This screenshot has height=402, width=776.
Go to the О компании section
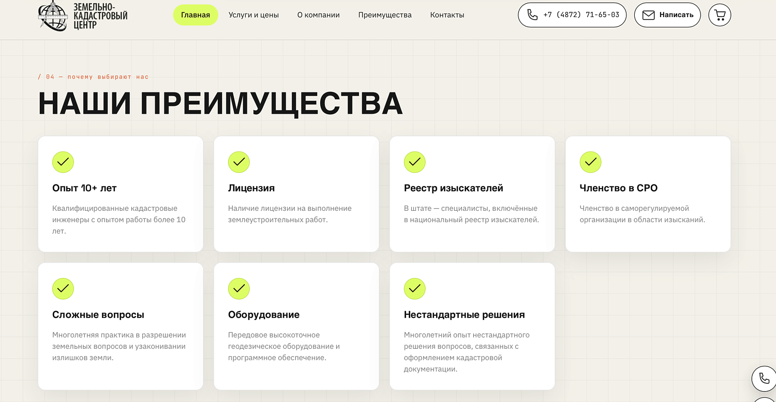pos(318,15)
